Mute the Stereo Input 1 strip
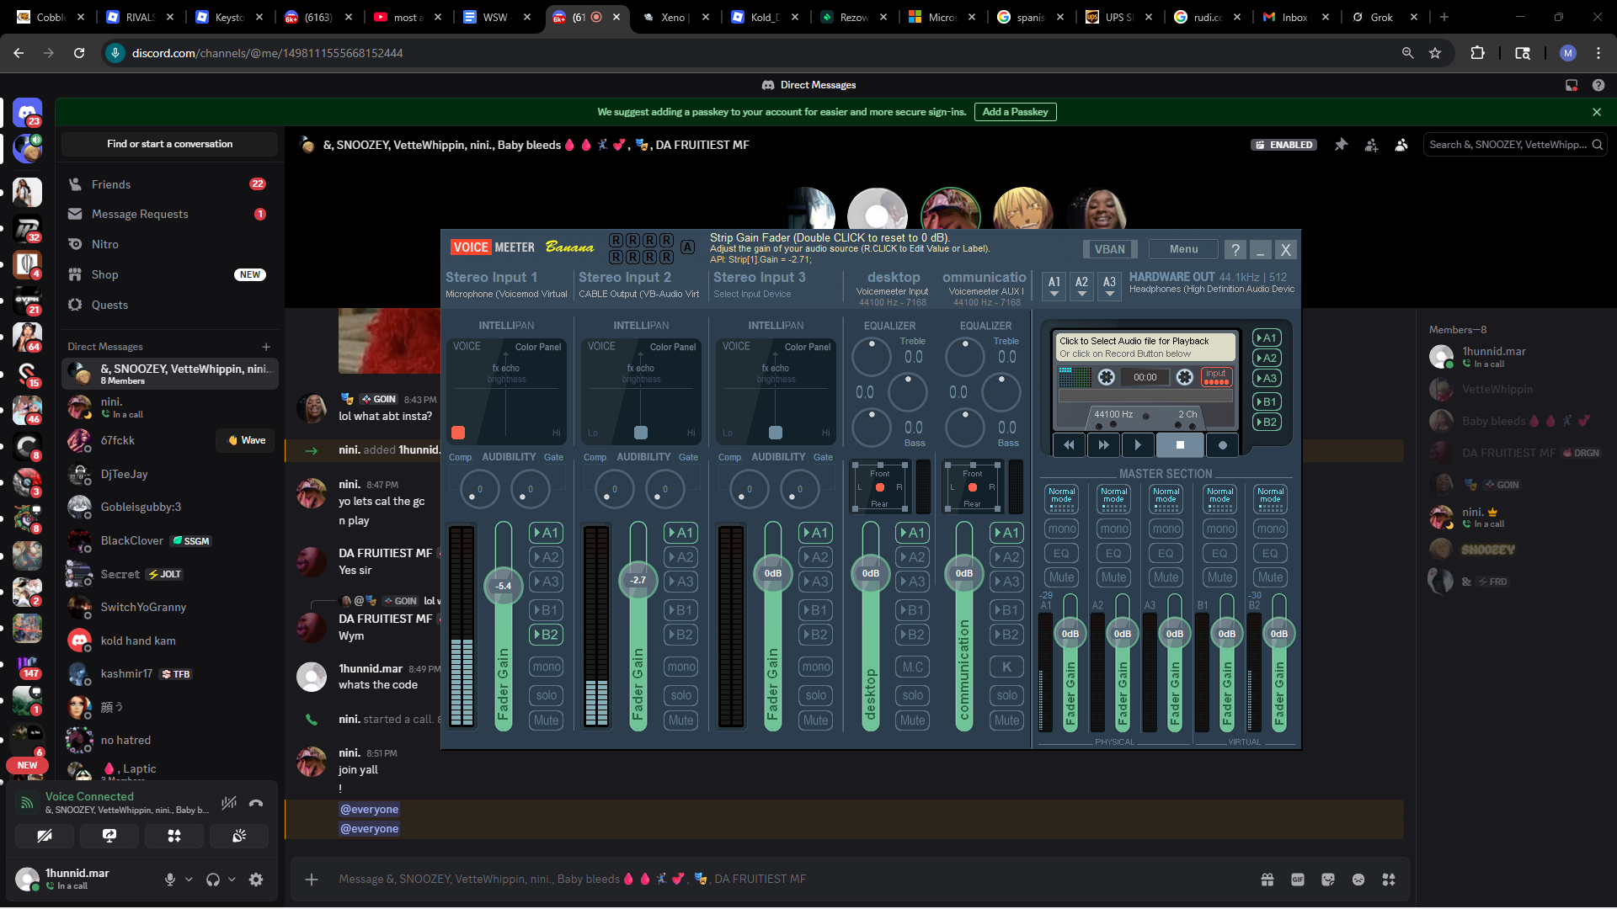1617x909 pixels. click(546, 720)
